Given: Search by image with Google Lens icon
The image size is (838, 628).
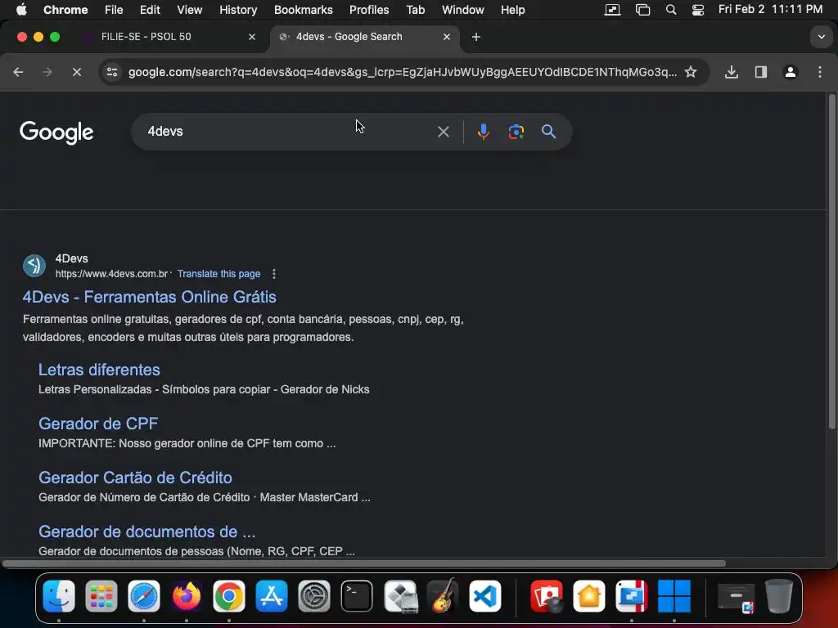Looking at the screenshot, I should coord(516,132).
